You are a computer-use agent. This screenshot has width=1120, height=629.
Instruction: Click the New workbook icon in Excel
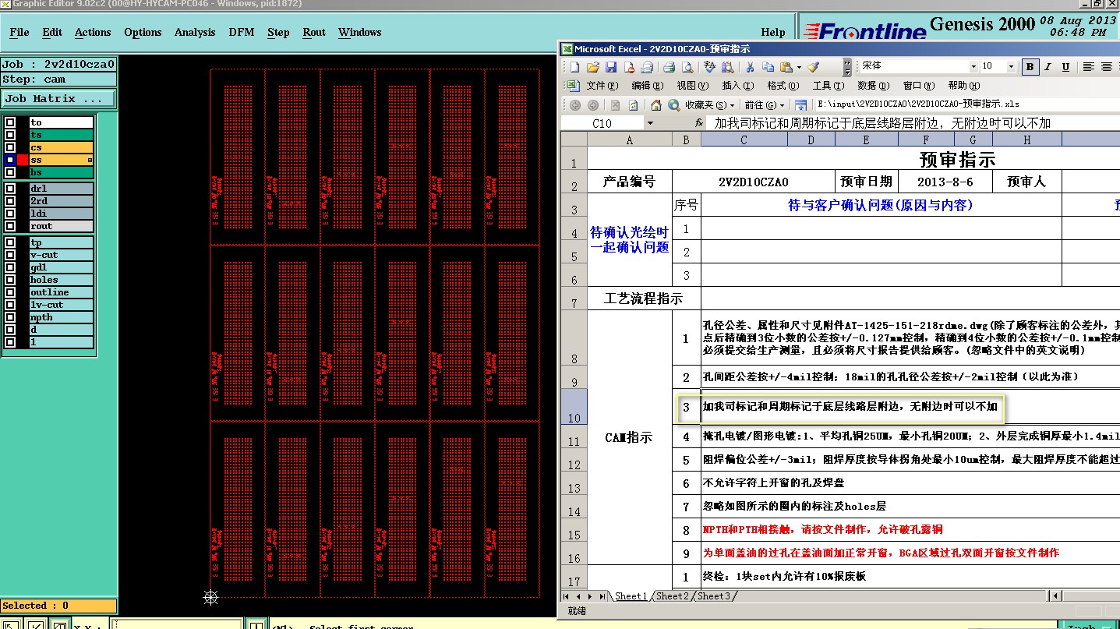pos(574,67)
